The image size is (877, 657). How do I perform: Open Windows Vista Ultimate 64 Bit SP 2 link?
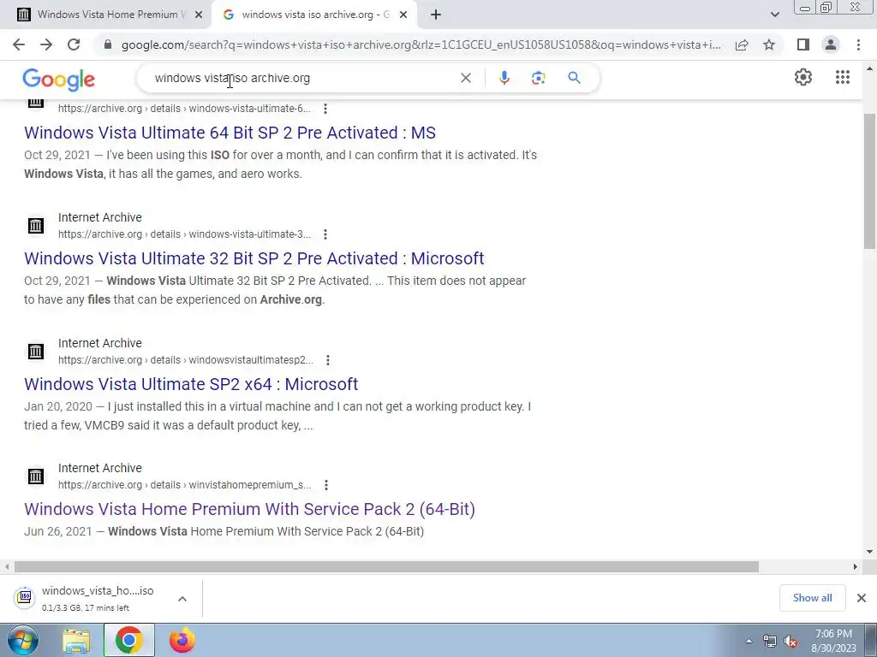point(230,133)
